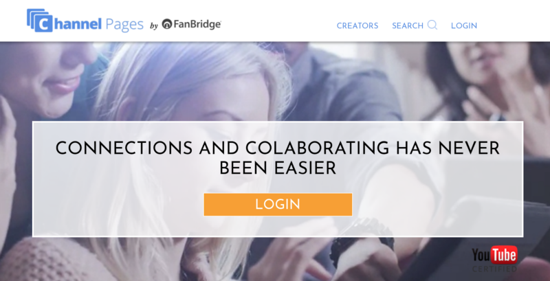550x281 pixels.
Task: Select the Search navigation item
Action: click(x=408, y=25)
